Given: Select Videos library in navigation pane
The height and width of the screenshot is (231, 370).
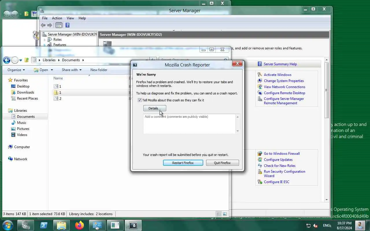Looking at the screenshot, I should coord(22,135).
